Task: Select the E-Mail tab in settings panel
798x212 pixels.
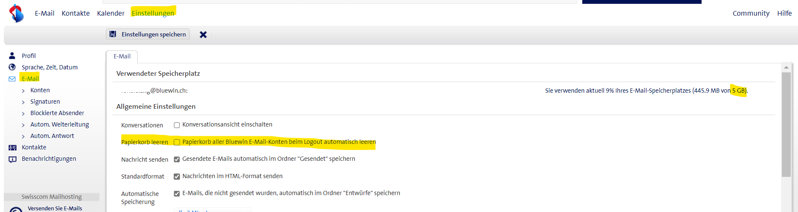Action: tap(122, 56)
